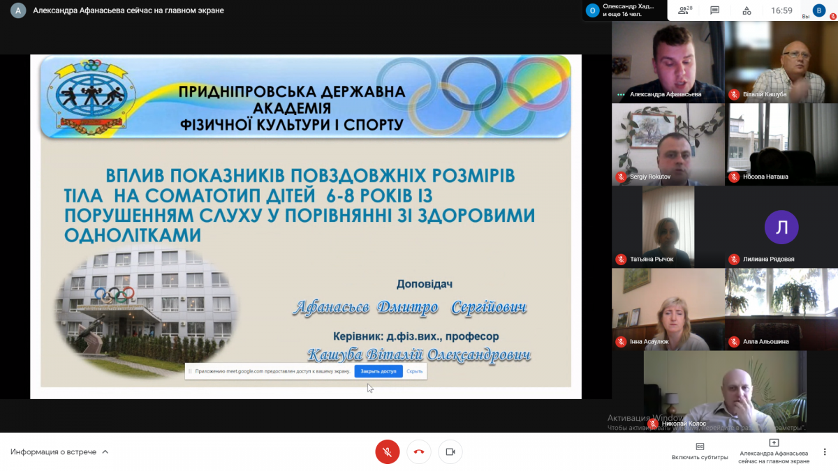The image size is (838, 471).
Task: Select Алла Альошина video tile
Action: click(x=780, y=309)
